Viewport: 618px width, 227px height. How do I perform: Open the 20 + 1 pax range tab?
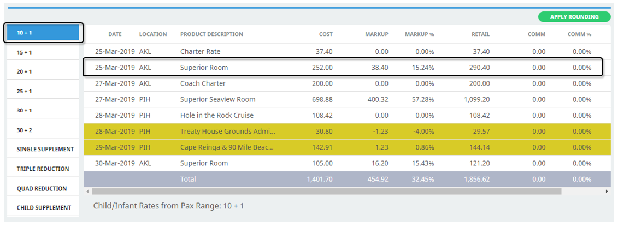coord(43,71)
